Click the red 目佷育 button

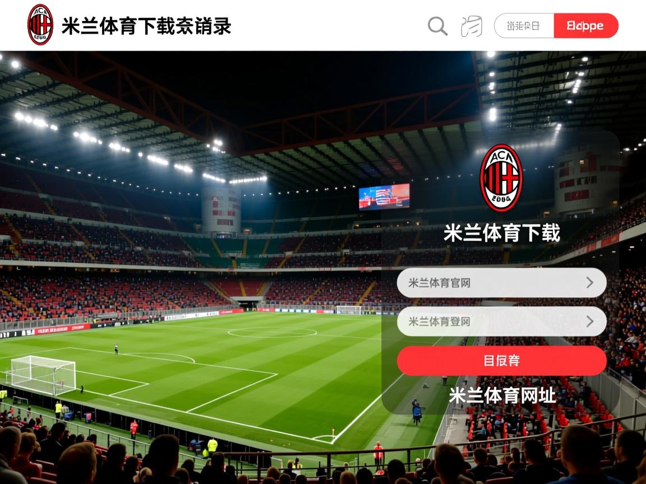click(501, 361)
